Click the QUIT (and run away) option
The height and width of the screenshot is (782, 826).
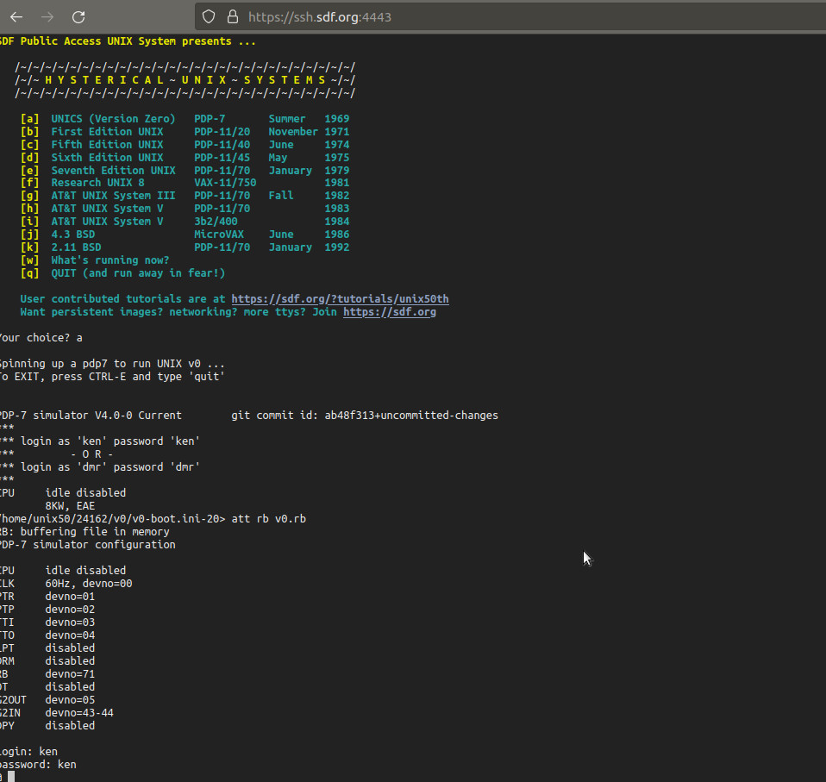click(137, 273)
